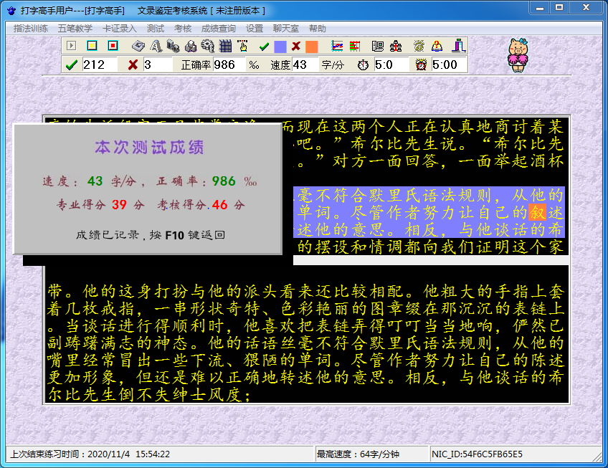Click the NIC_ID status bar entry

click(x=477, y=454)
